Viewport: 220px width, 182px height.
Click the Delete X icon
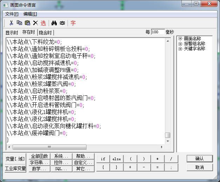click(35, 23)
